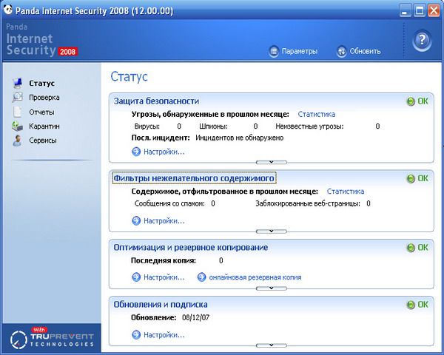Open Статистика link for filtered content
The width and height of the screenshot is (444, 355).
pyautogui.click(x=346, y=192)
